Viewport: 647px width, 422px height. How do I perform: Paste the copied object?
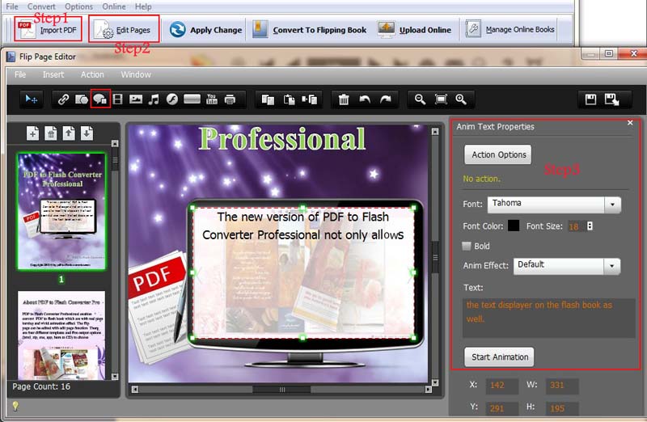(289, 99)
